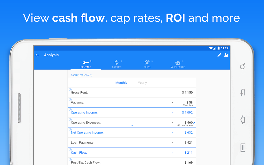Tap the help icon beside Operating Income

point(70,110)
